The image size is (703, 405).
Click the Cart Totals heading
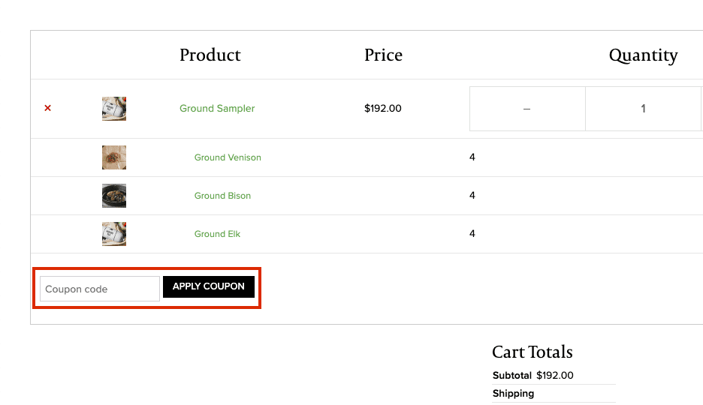coord(533,352)
